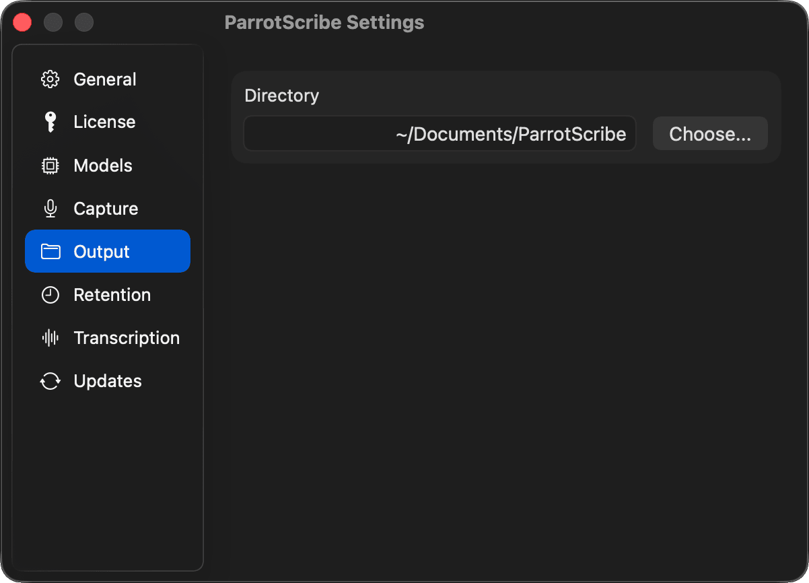This screenshot has height=583, width=809.
Task: Click into the Directory path field
Action: pyautogui.click(x=439, y=134)
